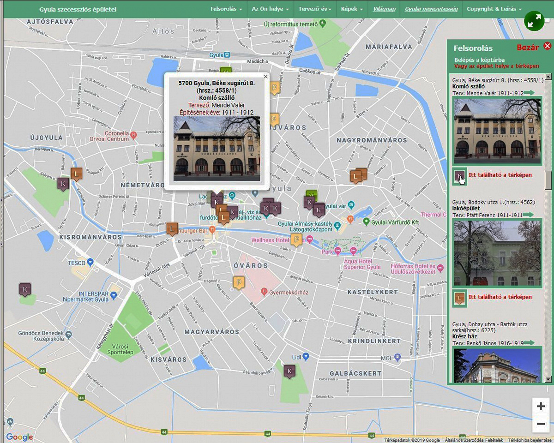Click the K marker near Lidl
Screen dimensions: 554x443
pyautogui.click(x=289, y=371)
